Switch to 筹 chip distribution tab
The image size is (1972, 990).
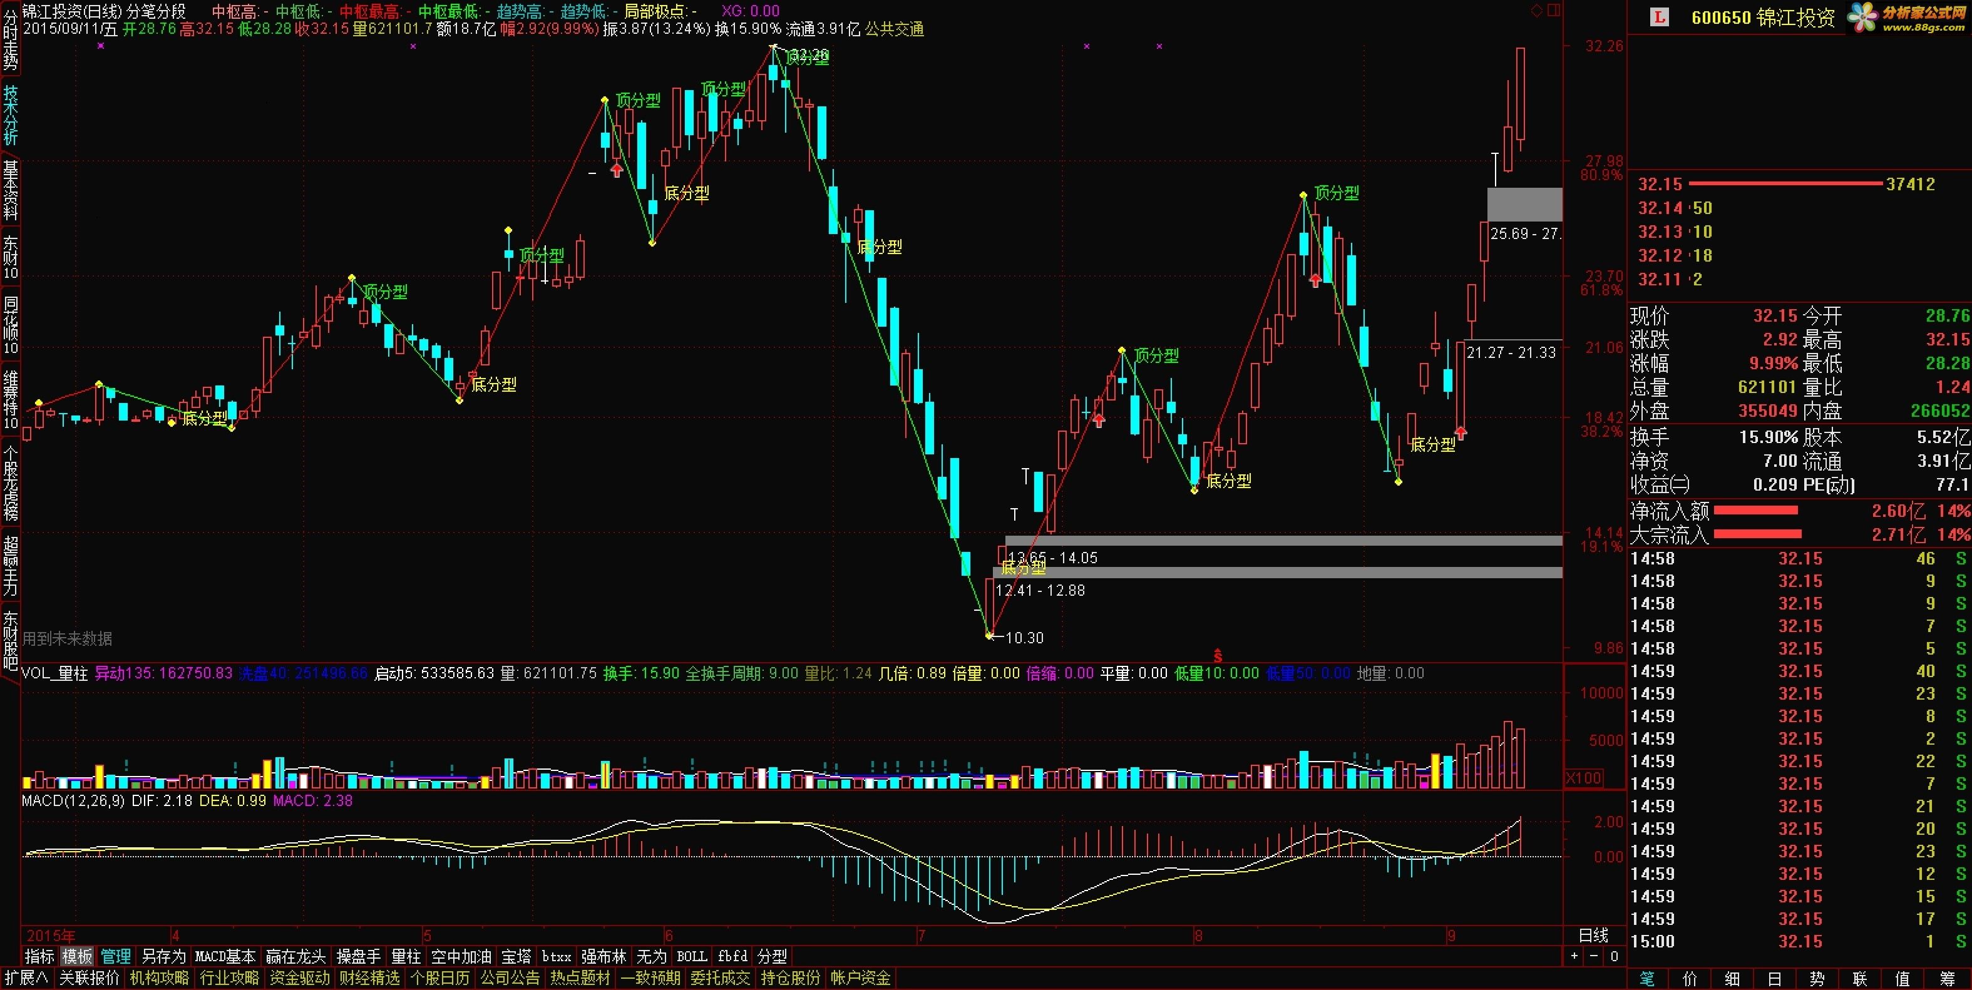pos(1948,979)
